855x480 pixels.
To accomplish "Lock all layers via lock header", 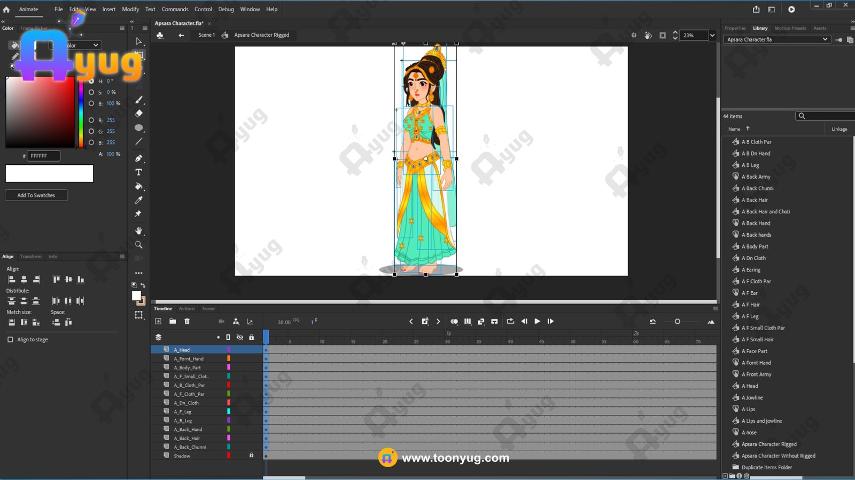I will [x=252, y=337].
